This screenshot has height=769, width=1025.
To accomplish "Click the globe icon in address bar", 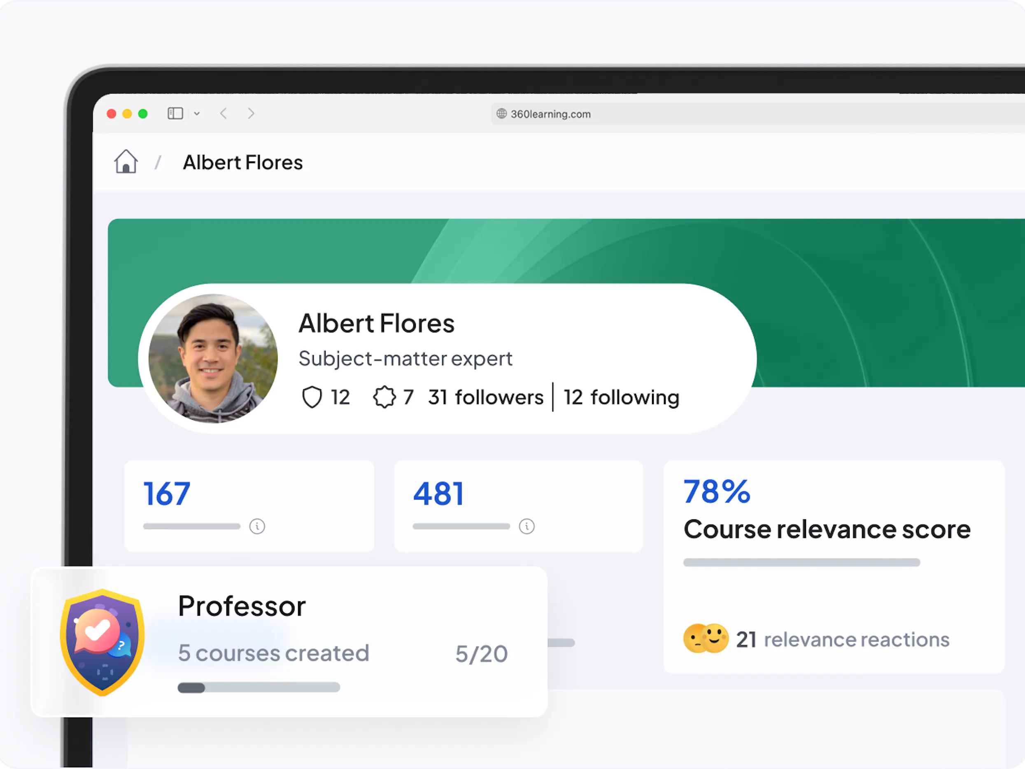I will click(x=501, y=114).
